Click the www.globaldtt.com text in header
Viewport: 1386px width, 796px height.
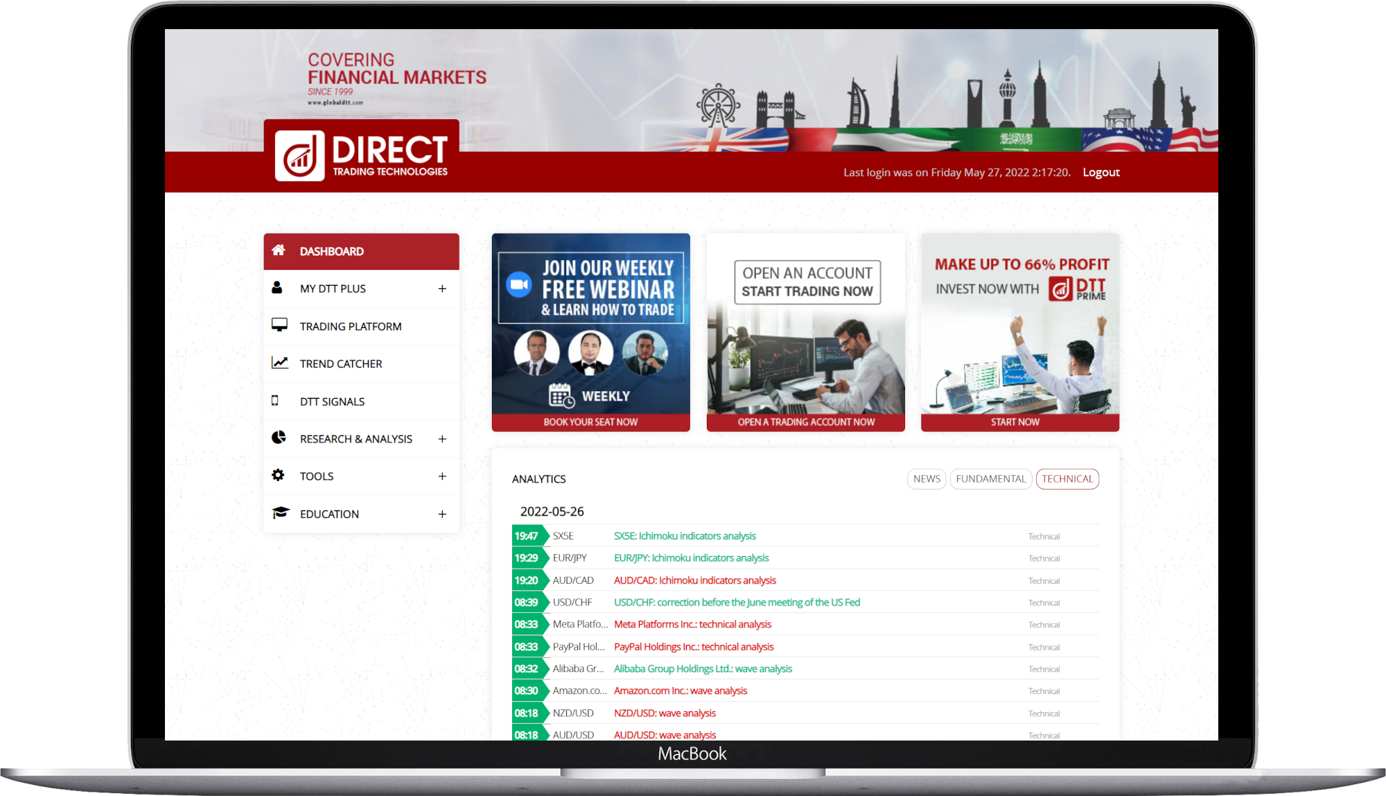click(335, 103)
